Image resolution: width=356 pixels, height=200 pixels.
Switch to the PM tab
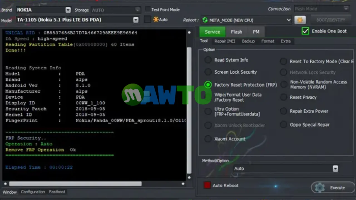[x=256, y=32]
